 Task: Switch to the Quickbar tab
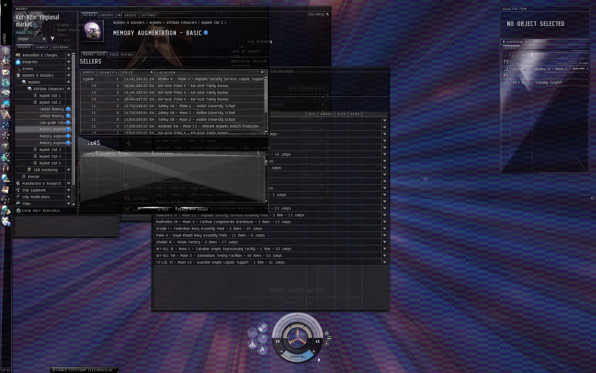(60, 47)
